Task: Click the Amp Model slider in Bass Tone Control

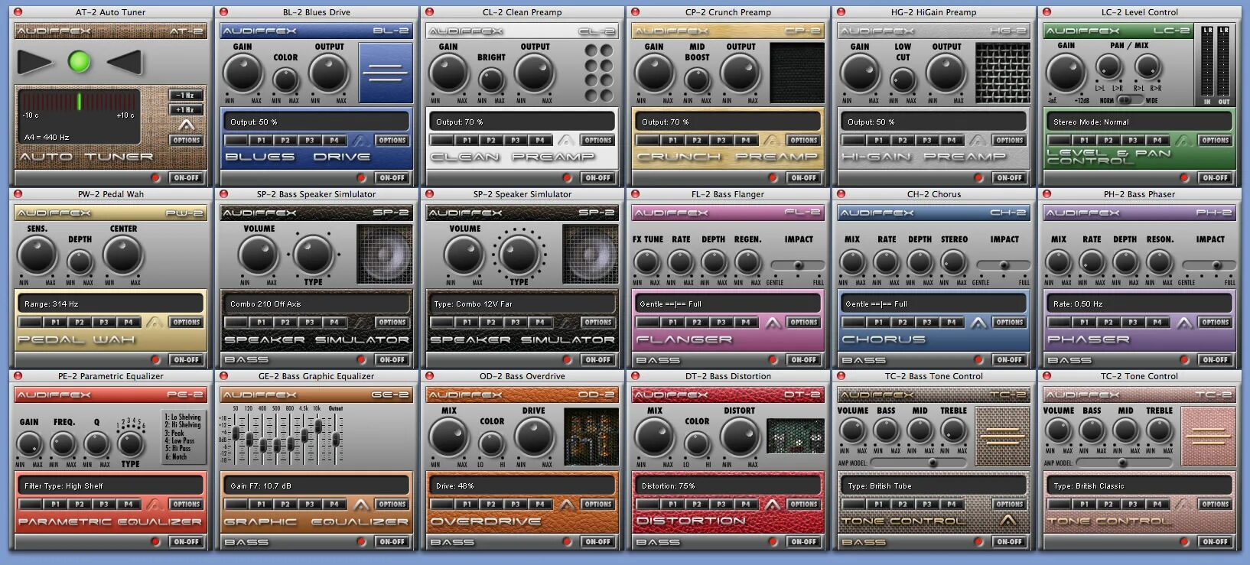Action: click(919, 463)
